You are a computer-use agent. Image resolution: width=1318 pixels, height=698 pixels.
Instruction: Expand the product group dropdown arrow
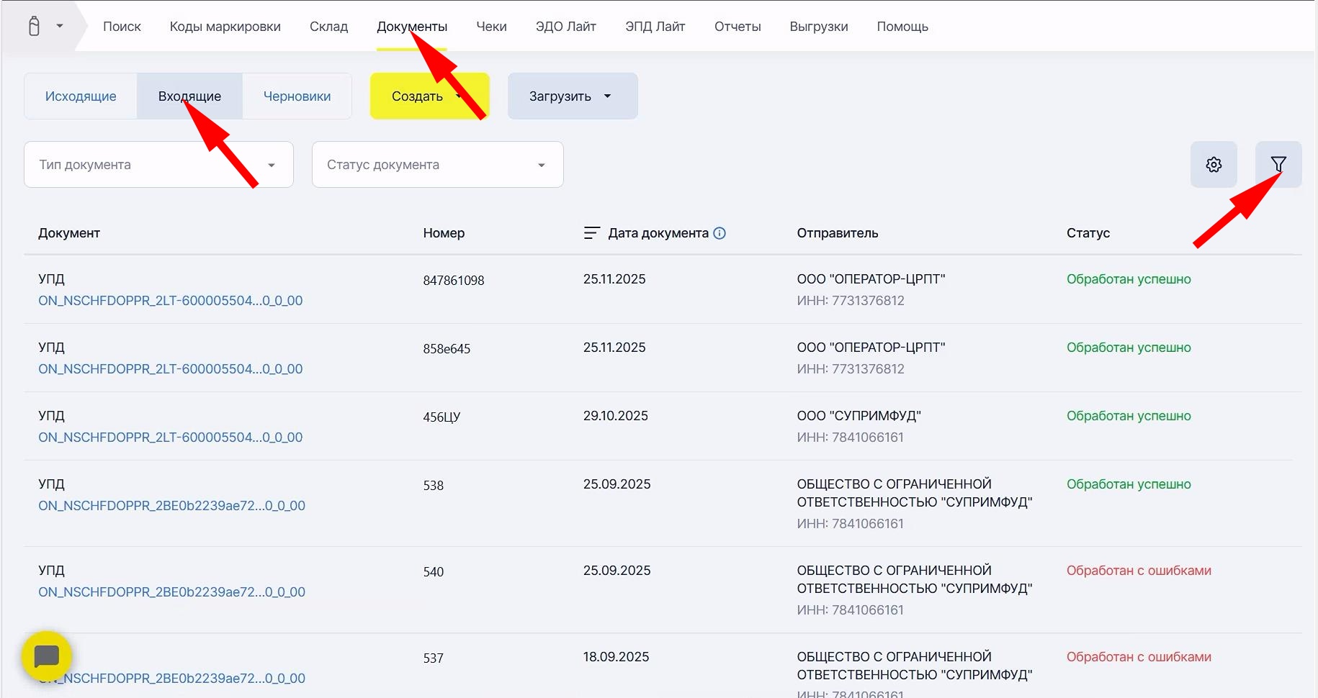(60, 27)
